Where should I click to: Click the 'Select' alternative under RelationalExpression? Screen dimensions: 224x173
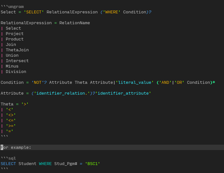[x=13, y=28]
